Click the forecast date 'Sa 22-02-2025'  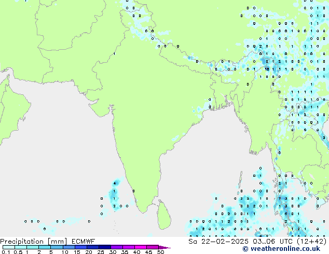pyautogui.click(x=218, y=242)
